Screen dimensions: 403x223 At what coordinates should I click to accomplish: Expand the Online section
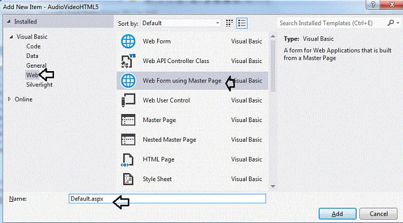pyautogui.click(x=9, y=99)
